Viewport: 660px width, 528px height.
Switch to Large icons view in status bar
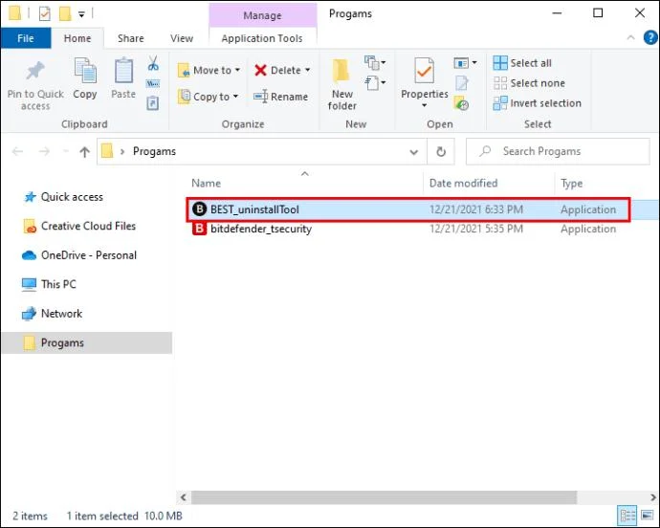(x=648, y=516)
